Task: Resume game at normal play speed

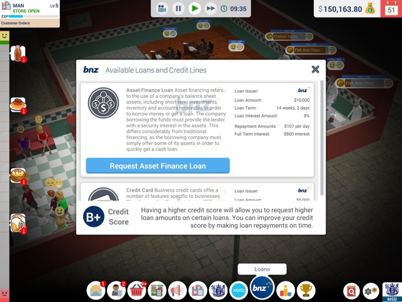Action: coord(194,9)
